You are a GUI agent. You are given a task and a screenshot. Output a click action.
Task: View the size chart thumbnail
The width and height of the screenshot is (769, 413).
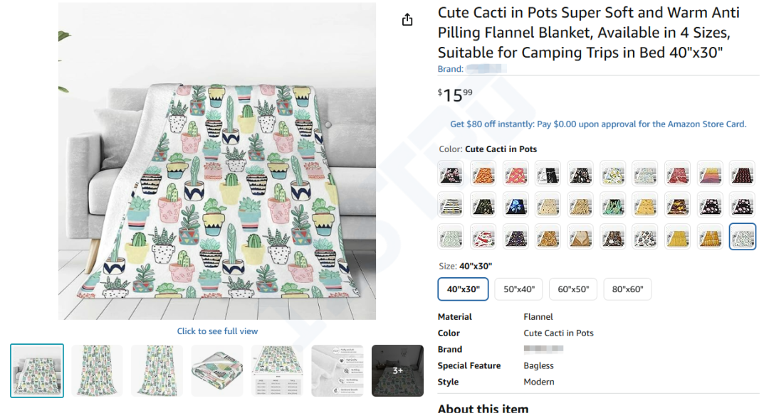pos(277,370)
